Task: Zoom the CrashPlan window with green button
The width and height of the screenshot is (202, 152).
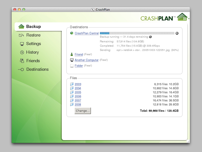Action: pyautogui.click(x=24, y=9)
